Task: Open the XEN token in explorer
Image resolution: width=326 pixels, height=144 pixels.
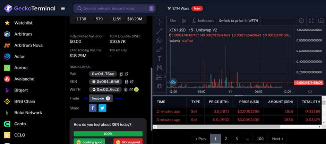Action: pyautogui.click(x=131, y=82)
